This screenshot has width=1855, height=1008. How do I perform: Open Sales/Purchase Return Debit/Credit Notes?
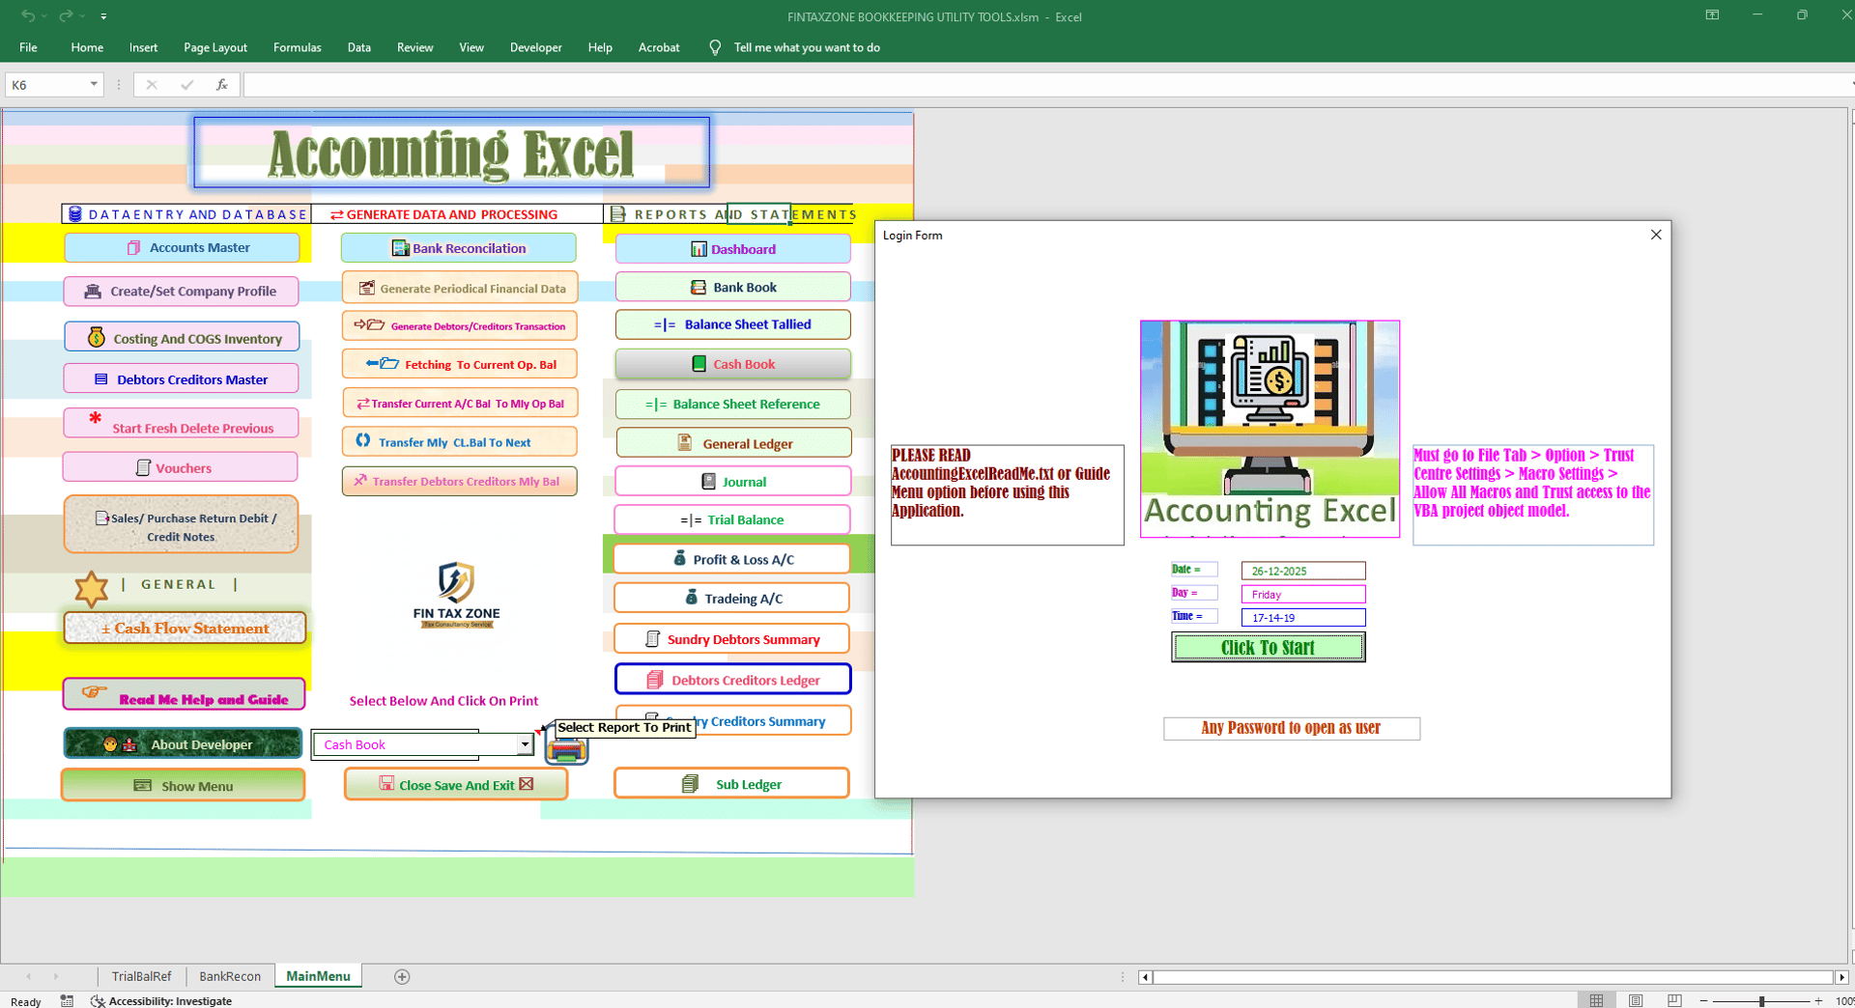181,525
